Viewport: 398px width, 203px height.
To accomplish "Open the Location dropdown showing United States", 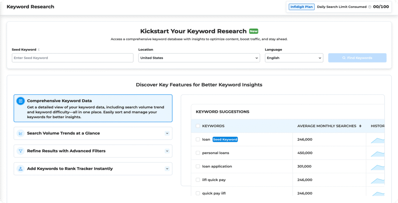I will coord(199,58).
